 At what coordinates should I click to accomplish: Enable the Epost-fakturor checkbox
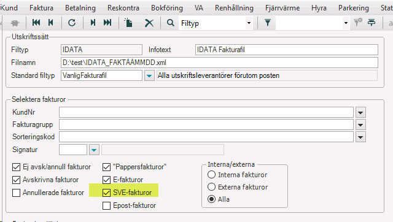[x=106, y=205]
